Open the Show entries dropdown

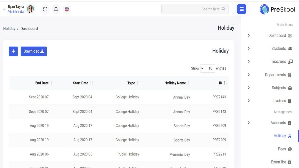[x=208, y=68]
